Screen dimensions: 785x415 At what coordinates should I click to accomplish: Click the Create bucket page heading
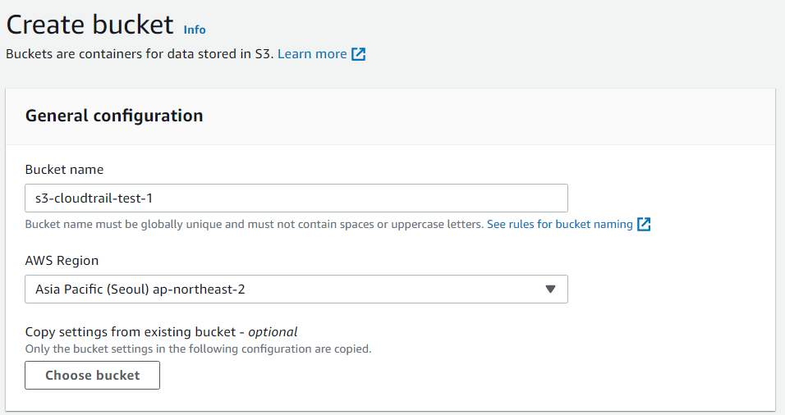pyautogui.click(x=90, y=25)
